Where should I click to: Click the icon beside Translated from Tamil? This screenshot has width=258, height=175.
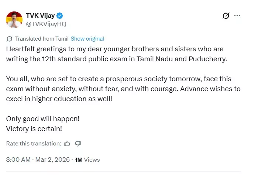10,39
